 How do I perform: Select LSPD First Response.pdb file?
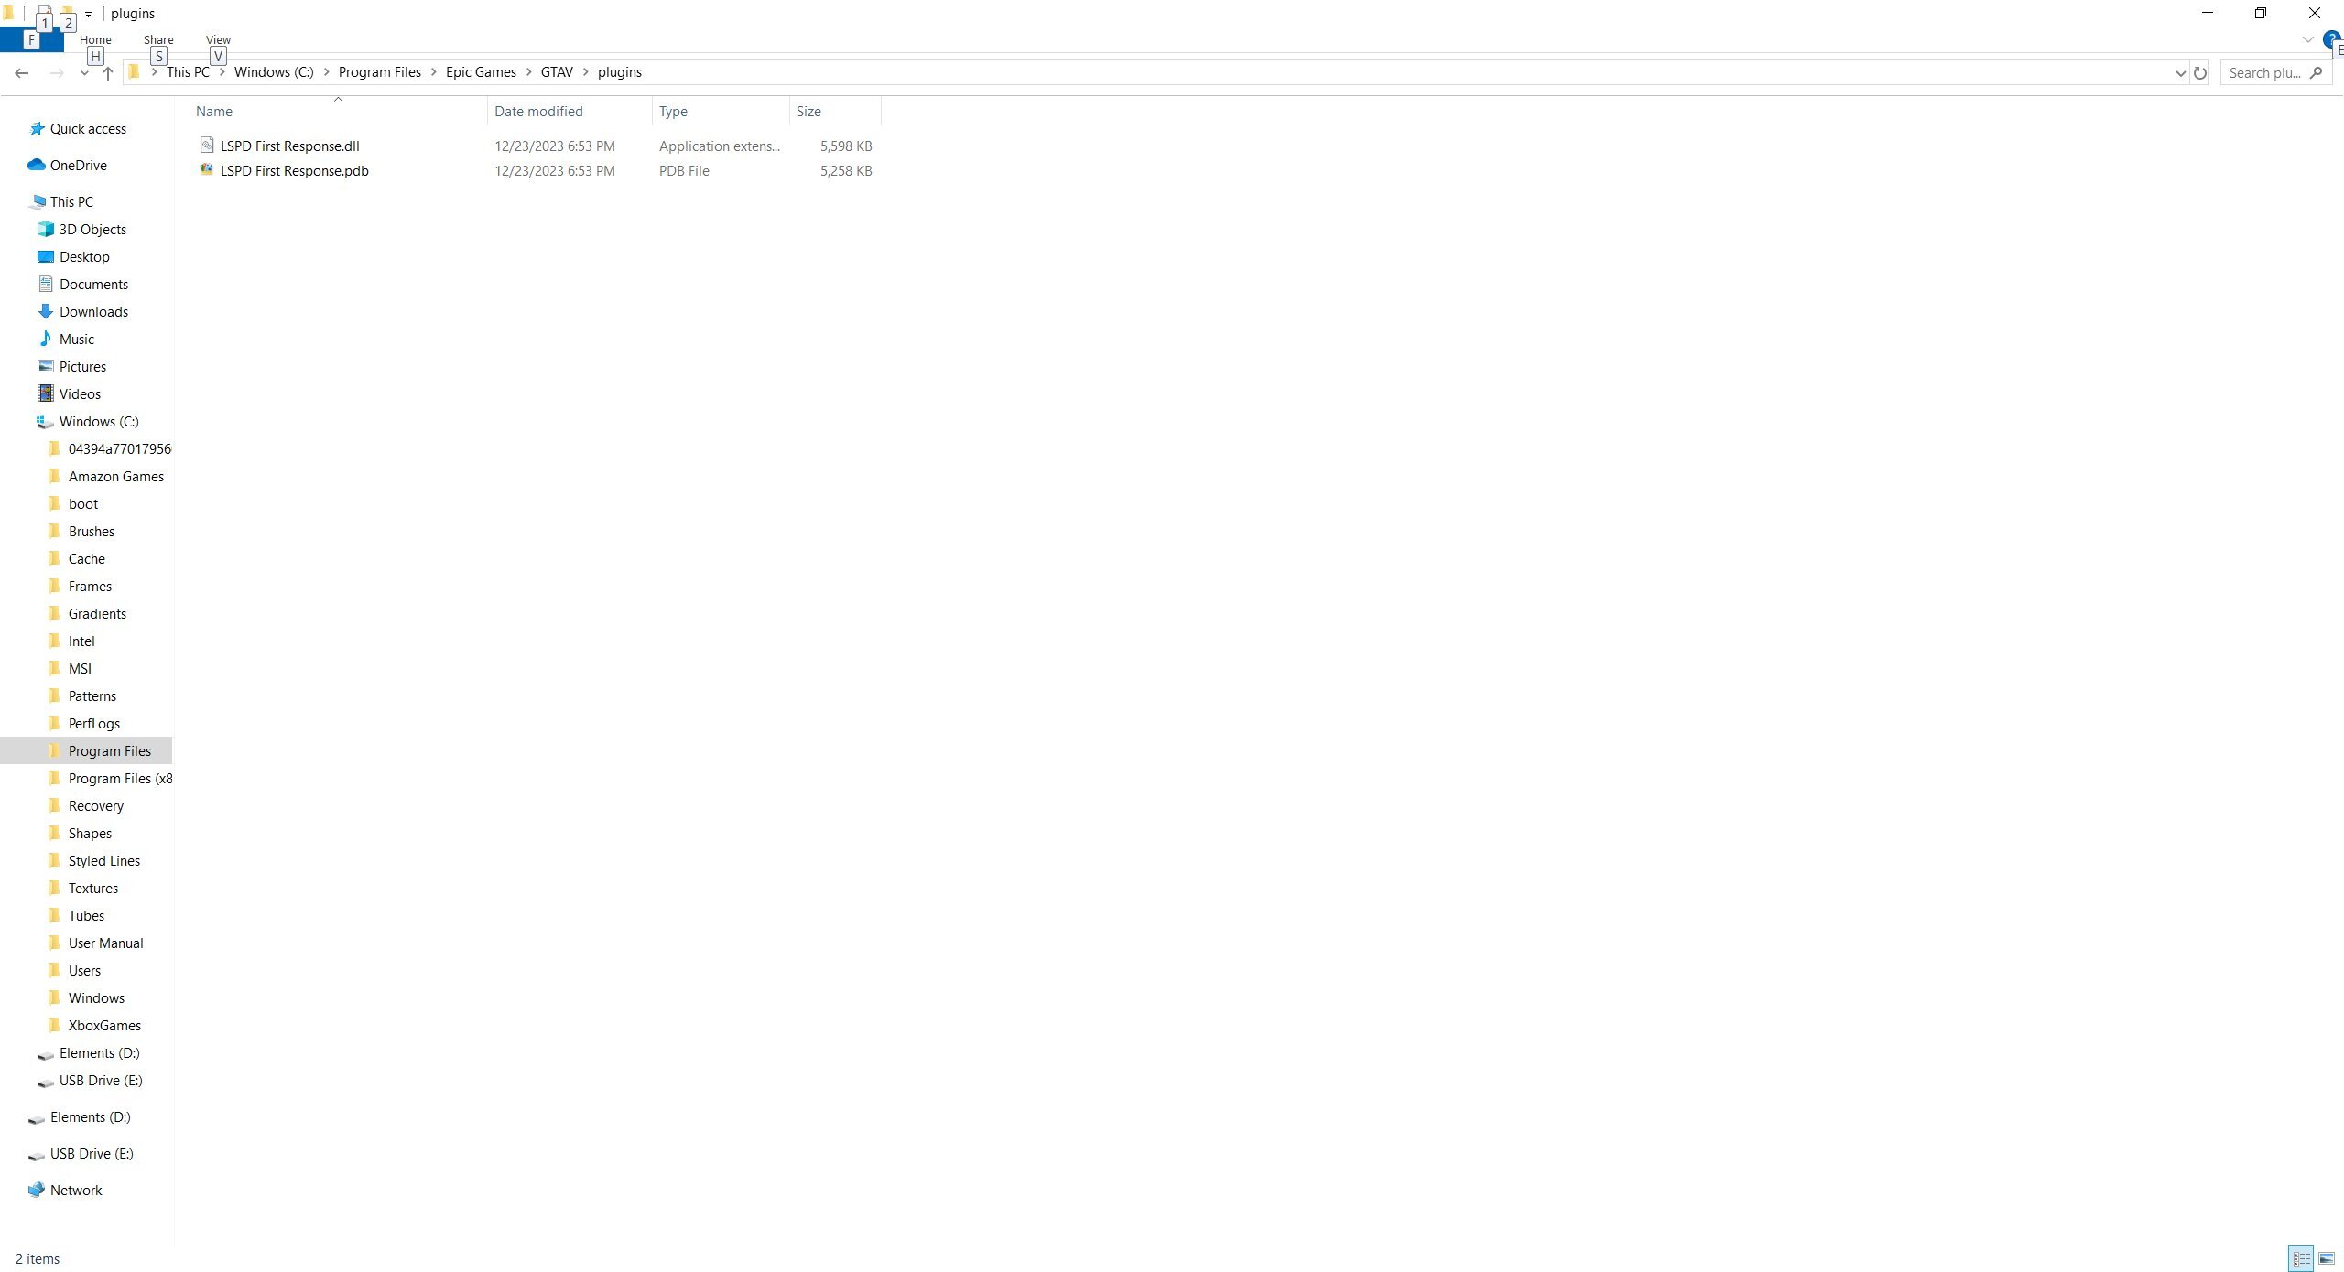pos(294,171)
